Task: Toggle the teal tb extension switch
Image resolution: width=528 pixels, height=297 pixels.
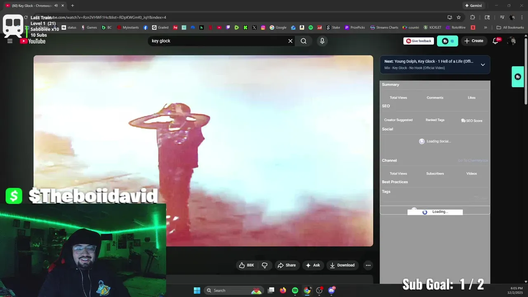Action: click(x=448, y=41)
